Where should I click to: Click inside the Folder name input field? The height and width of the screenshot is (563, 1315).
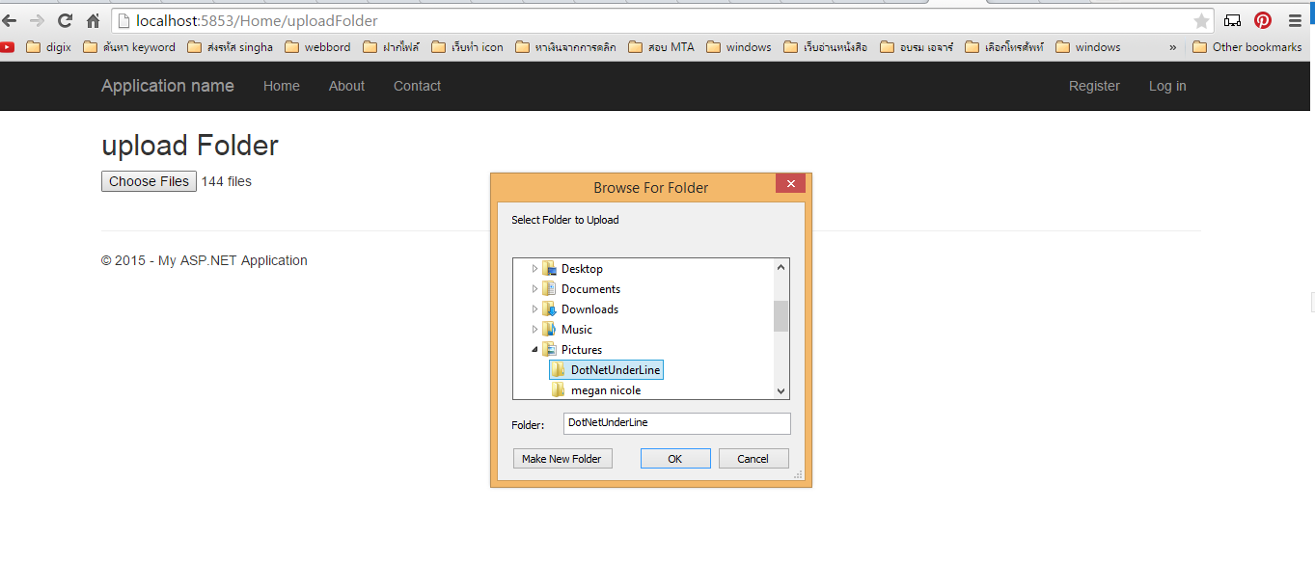click(675, 423)
